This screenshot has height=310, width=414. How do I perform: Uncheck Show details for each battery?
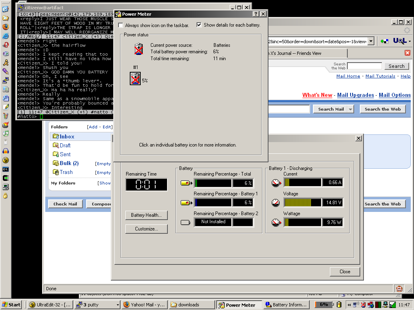click(199, 25)
